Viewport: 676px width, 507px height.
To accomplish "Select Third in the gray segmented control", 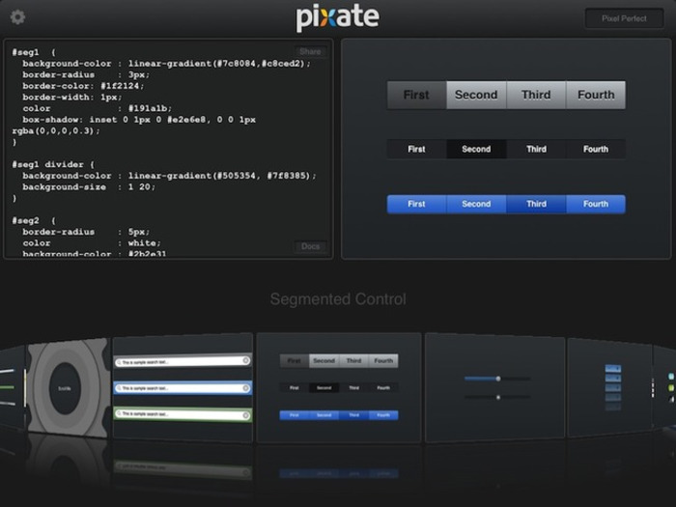I will [x=536, y=95].
